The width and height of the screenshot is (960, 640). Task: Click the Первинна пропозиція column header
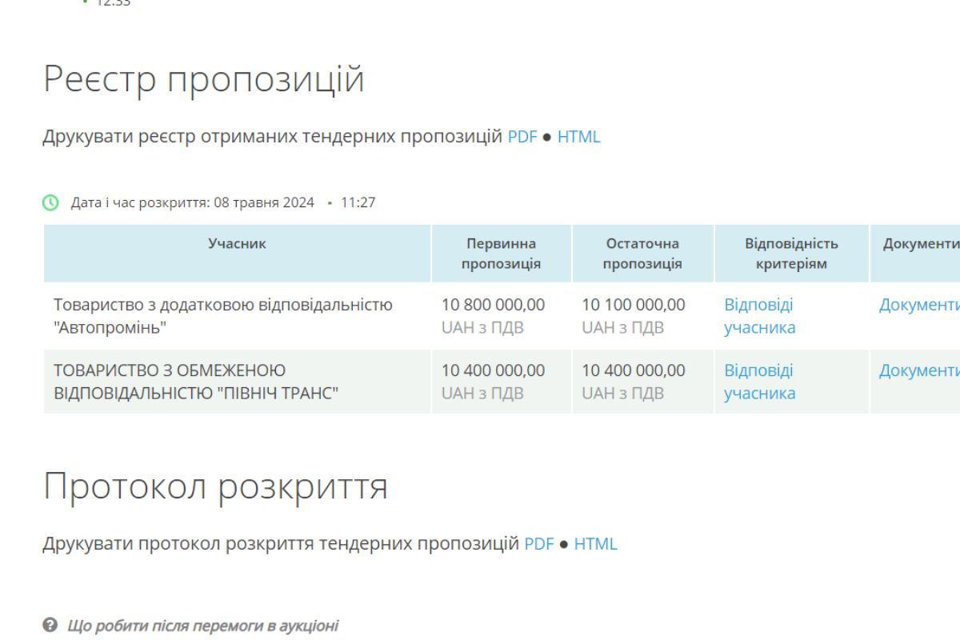(500, 254)
